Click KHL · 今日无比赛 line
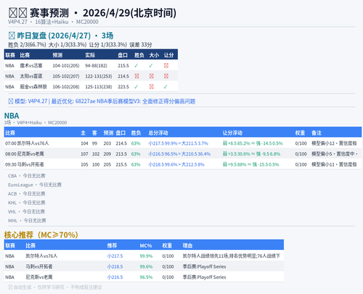 [27, 203]
